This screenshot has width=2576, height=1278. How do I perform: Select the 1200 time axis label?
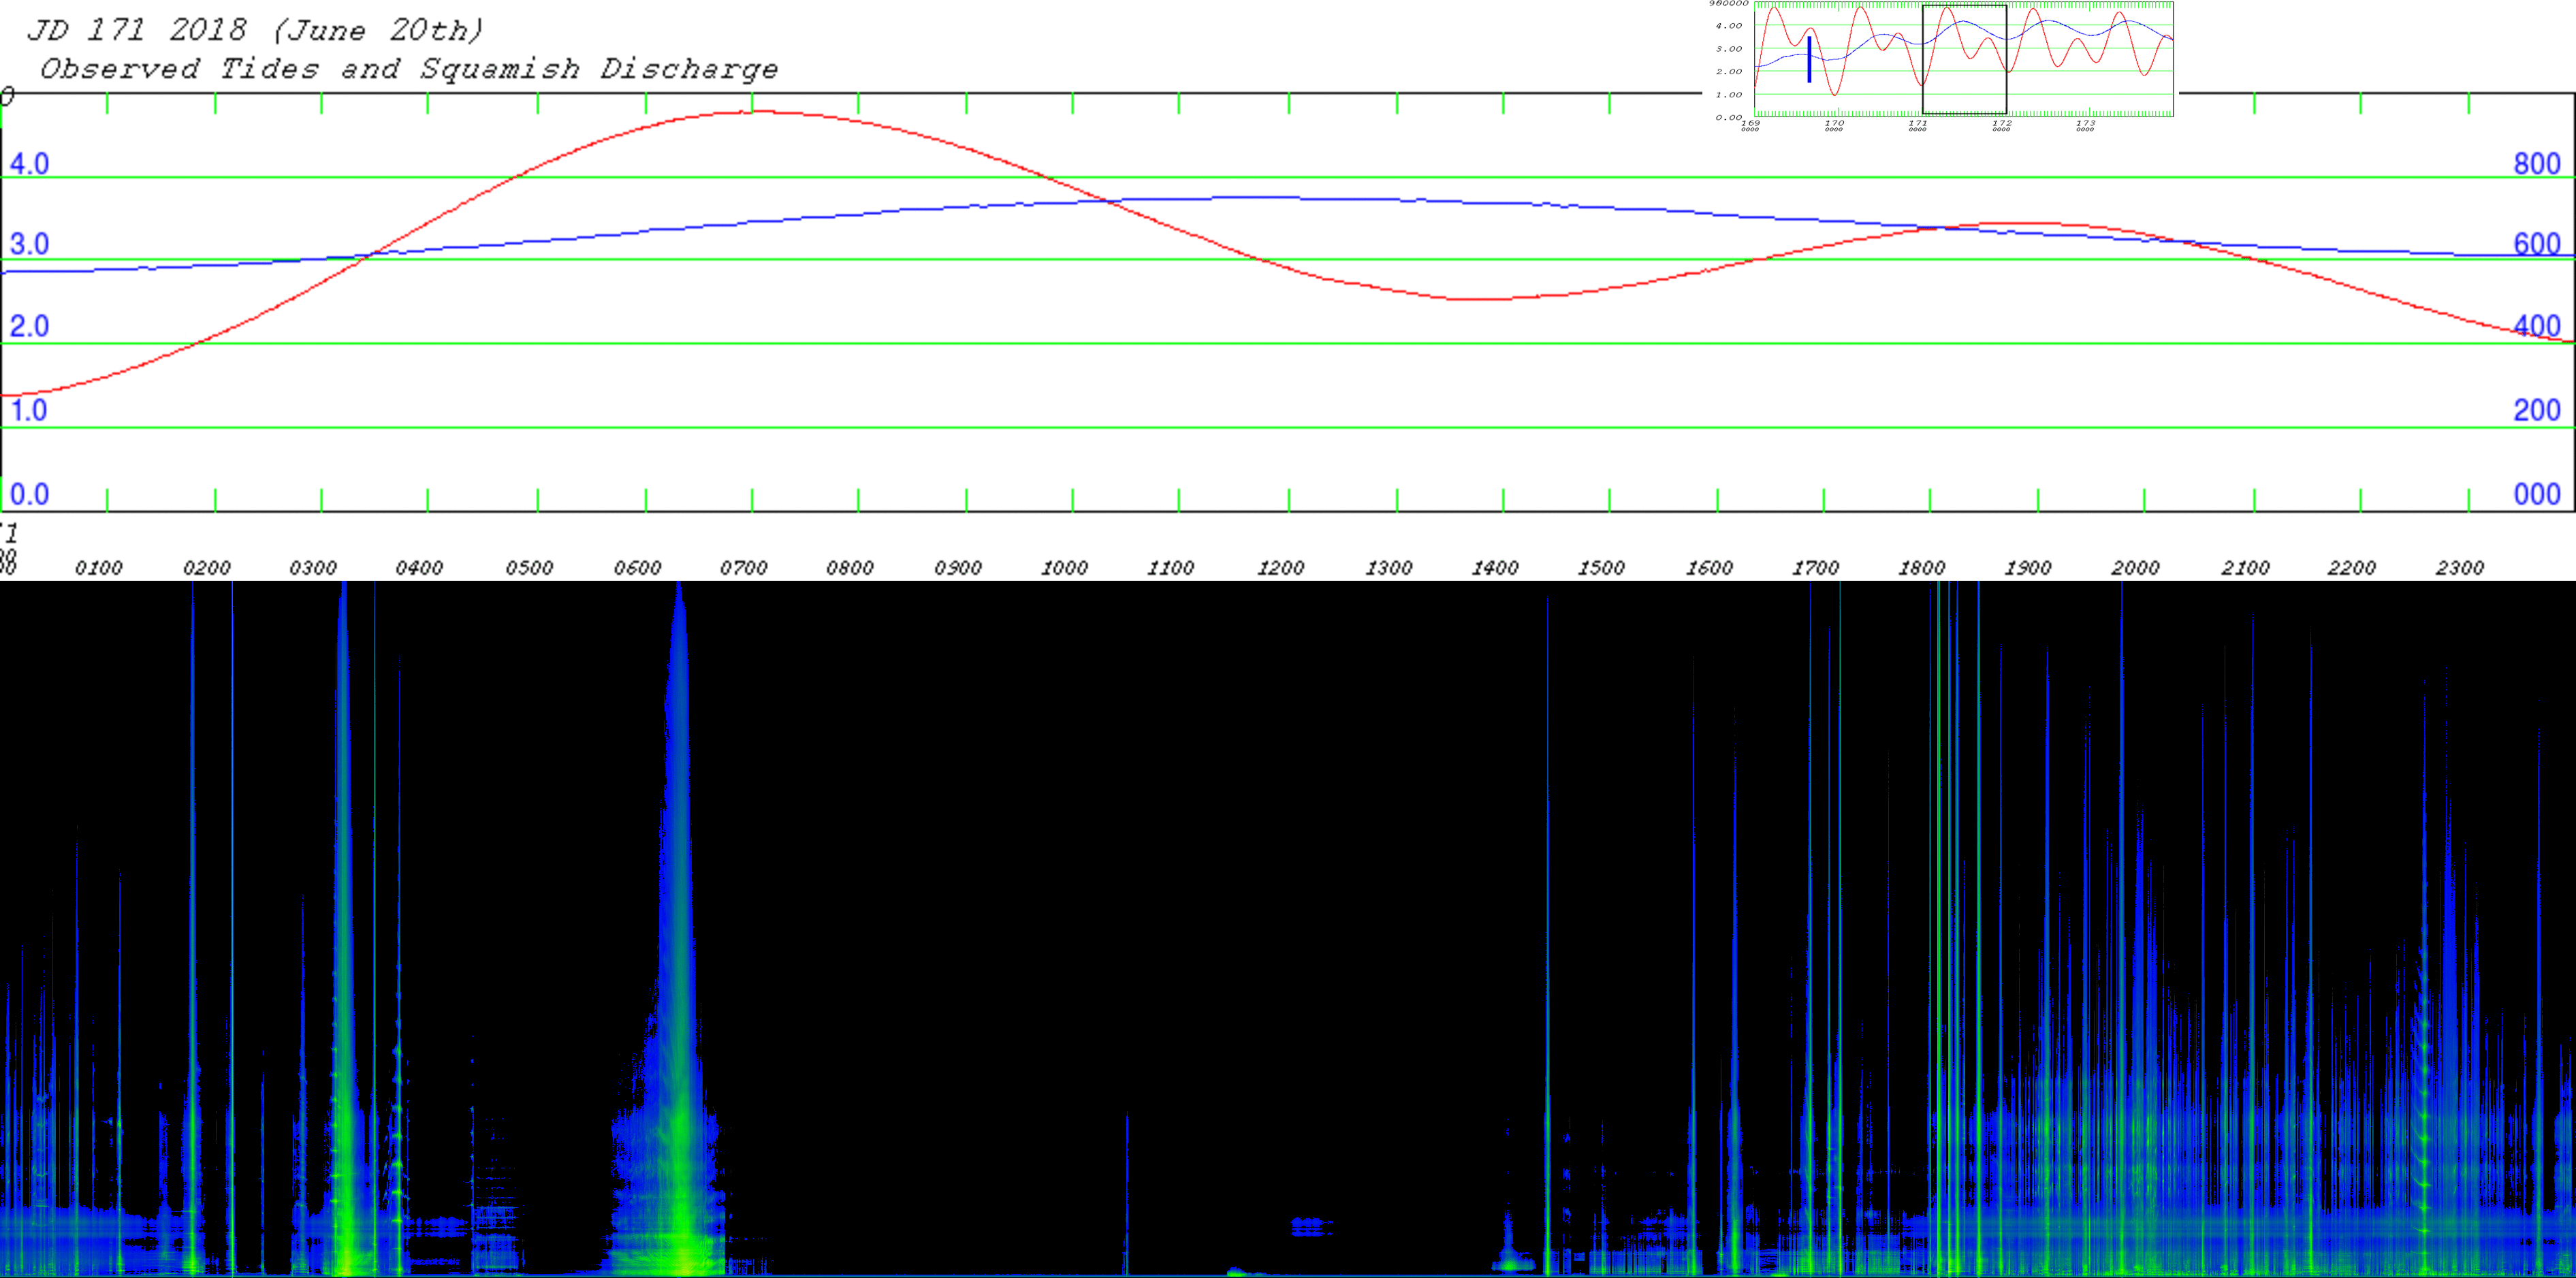[x=1280, y=568]
